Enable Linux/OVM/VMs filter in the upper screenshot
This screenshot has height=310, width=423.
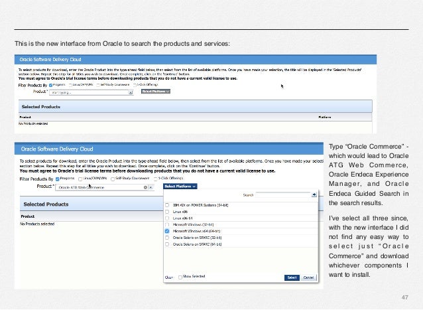(x=70, y=86)
